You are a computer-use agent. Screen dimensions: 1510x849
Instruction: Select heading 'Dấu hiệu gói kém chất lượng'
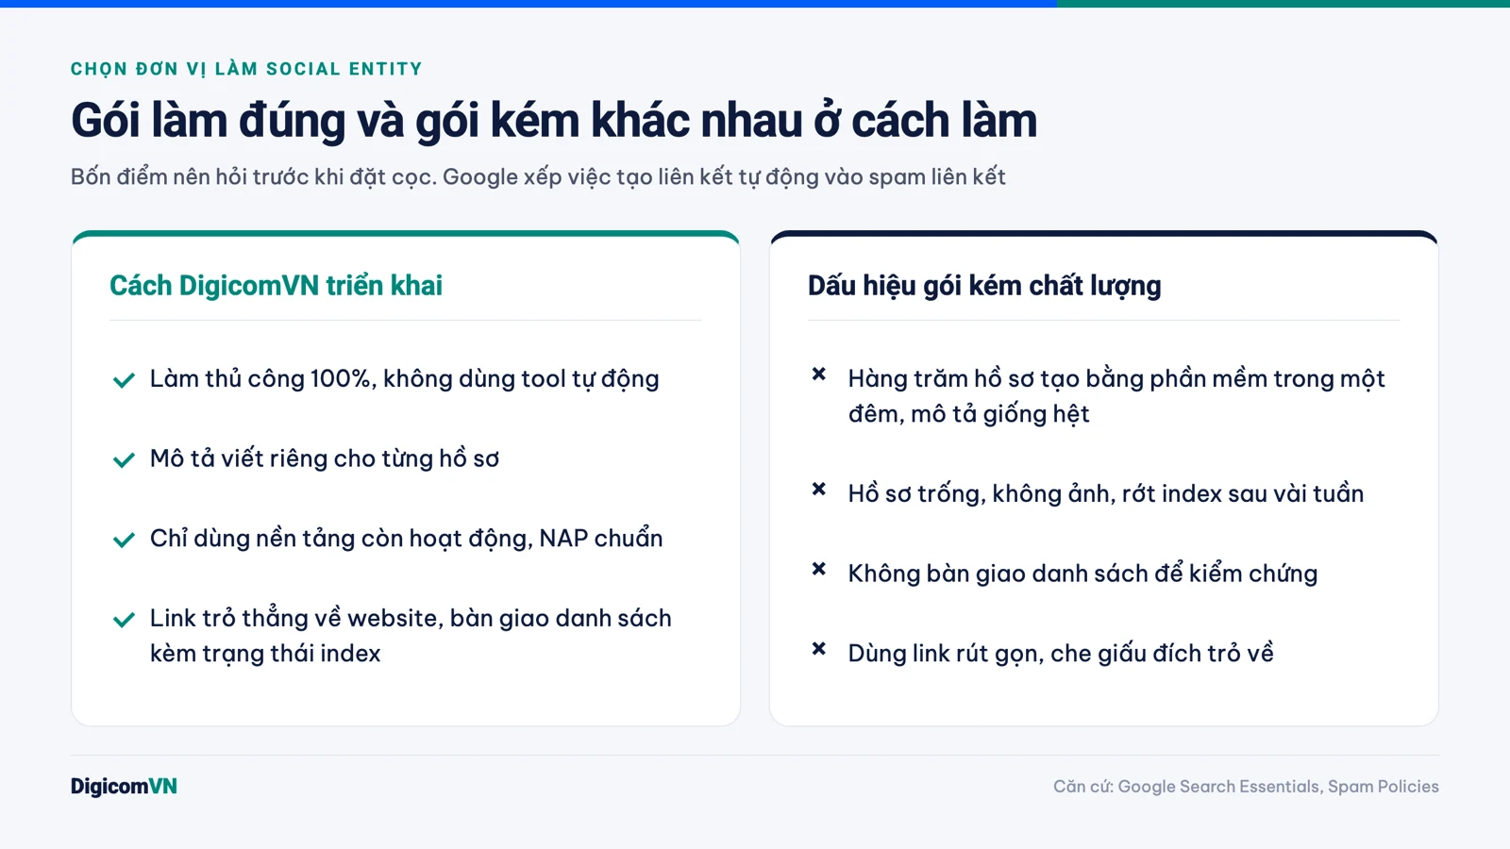[984, 286]
